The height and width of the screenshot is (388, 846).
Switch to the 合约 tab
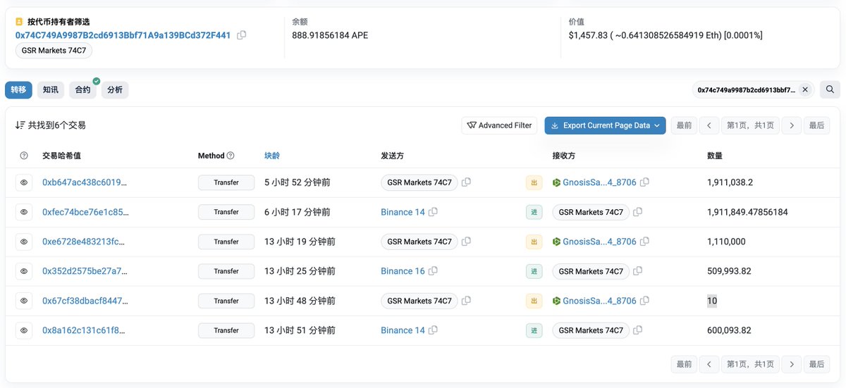click(x=83, y=90)
